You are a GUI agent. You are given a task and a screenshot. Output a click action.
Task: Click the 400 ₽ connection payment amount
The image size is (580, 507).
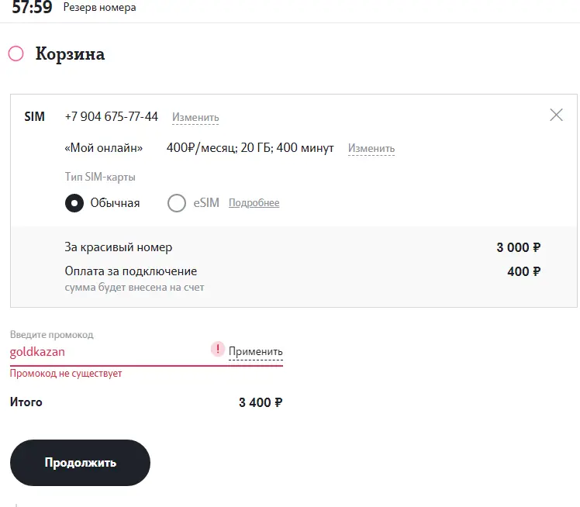(x=523, y=271)
